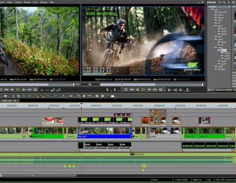Open dropdown arrow beside Undo icon
The image size is (236, 183).
coord(51,97)
